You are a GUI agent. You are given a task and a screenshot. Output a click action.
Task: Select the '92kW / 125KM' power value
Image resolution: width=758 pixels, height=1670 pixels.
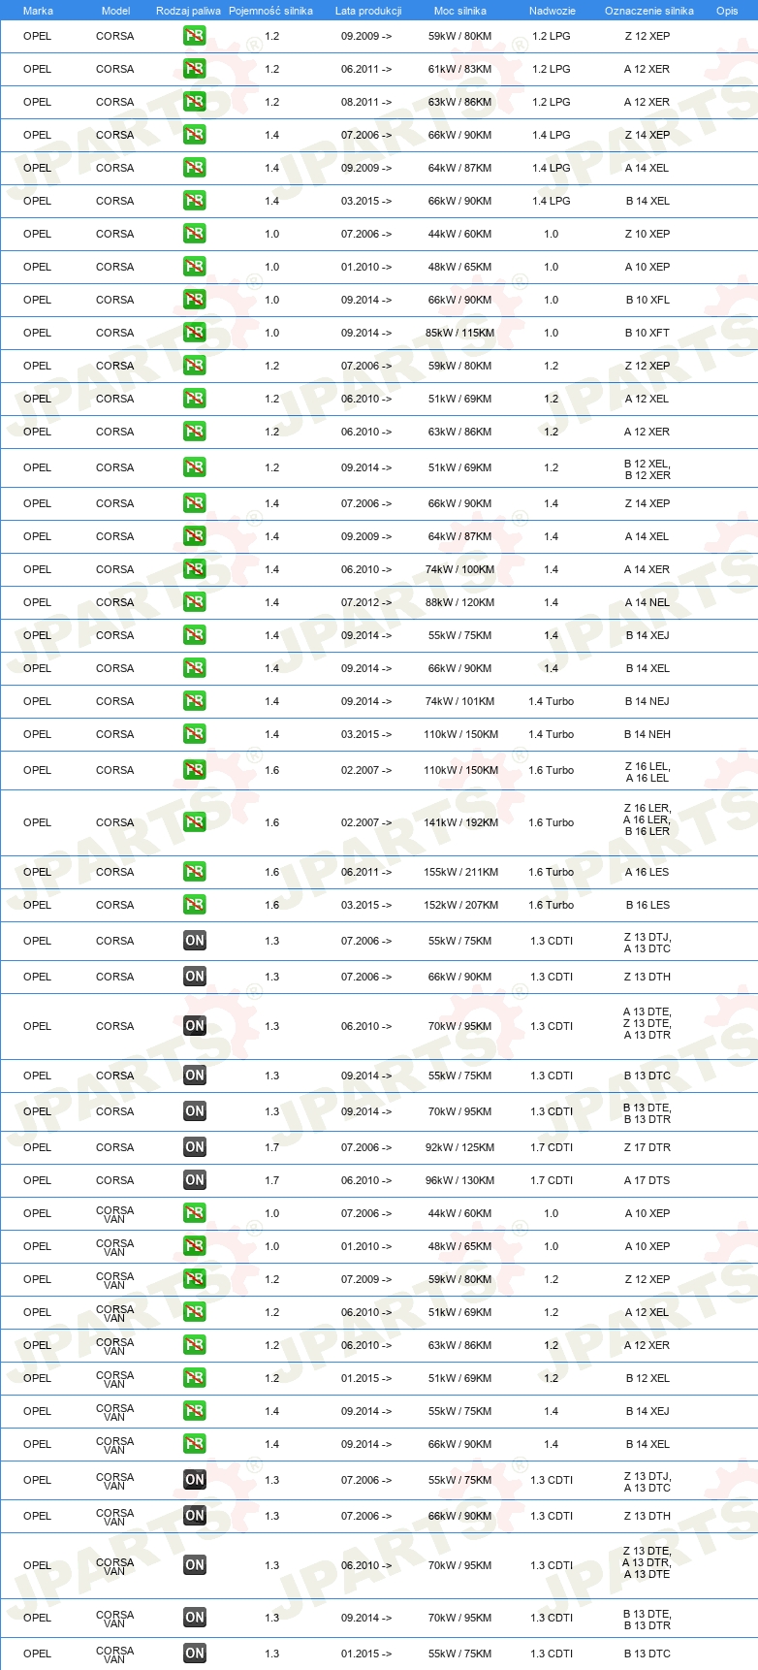[460, 1147]
